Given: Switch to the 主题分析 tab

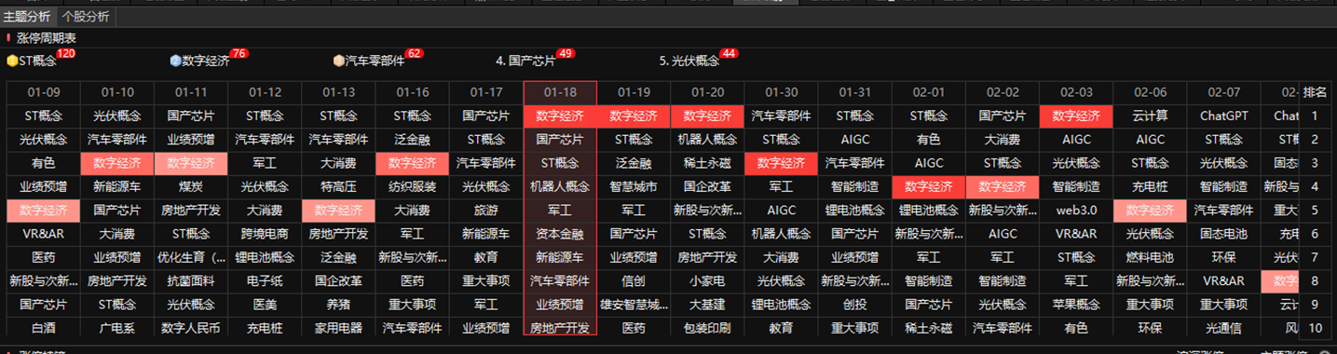Looking at the screenshot, I should (28, 16).
